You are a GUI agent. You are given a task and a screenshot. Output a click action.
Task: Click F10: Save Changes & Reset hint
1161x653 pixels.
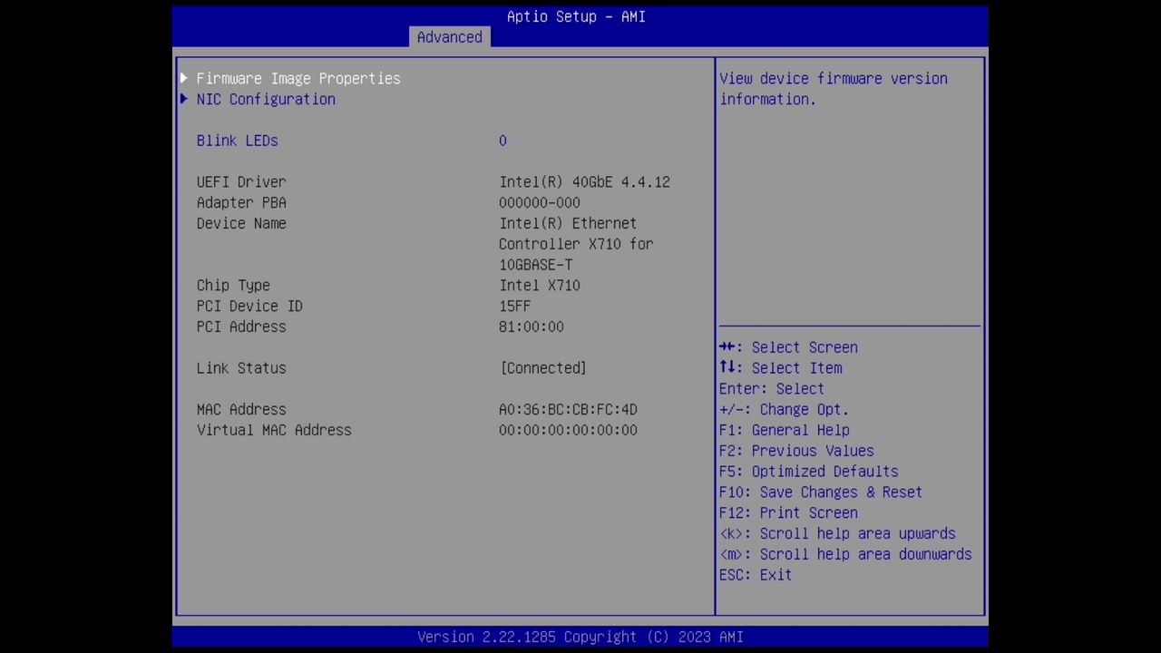(821, 492)
